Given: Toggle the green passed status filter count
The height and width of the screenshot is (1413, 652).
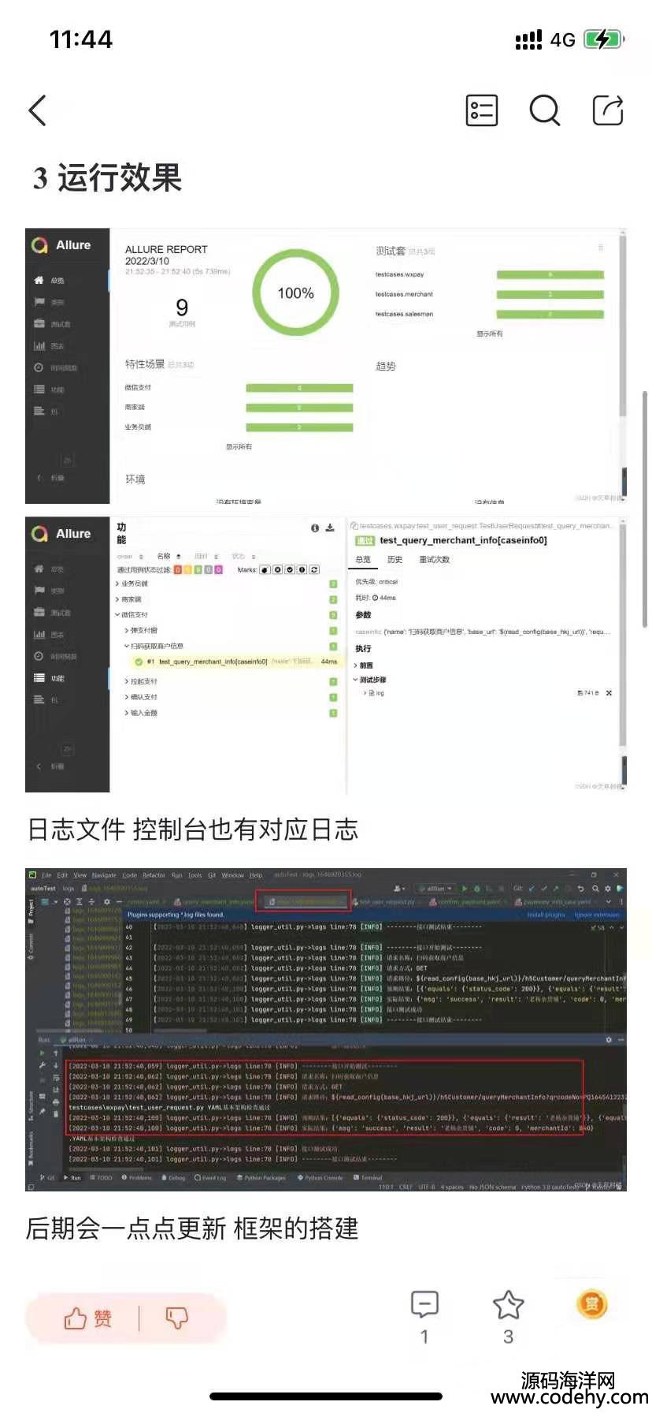Looking at the screenshot, I should [198, 569].
